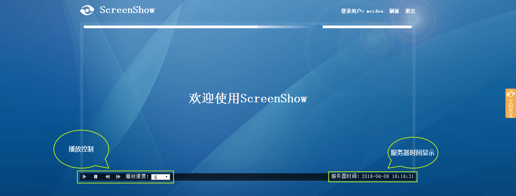Screen dimensions: 516x196
Task: Click the 服务器时间显示 callout bubble
Action: point(412,152)
